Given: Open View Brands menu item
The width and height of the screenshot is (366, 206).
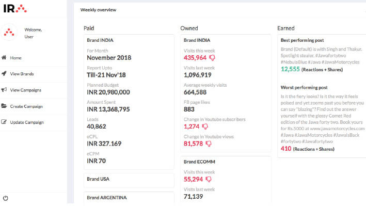Looking at the screenshot, I should [x=22, y=74].
